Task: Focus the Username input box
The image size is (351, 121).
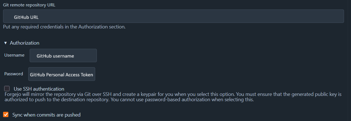Action: click(63, 55)
